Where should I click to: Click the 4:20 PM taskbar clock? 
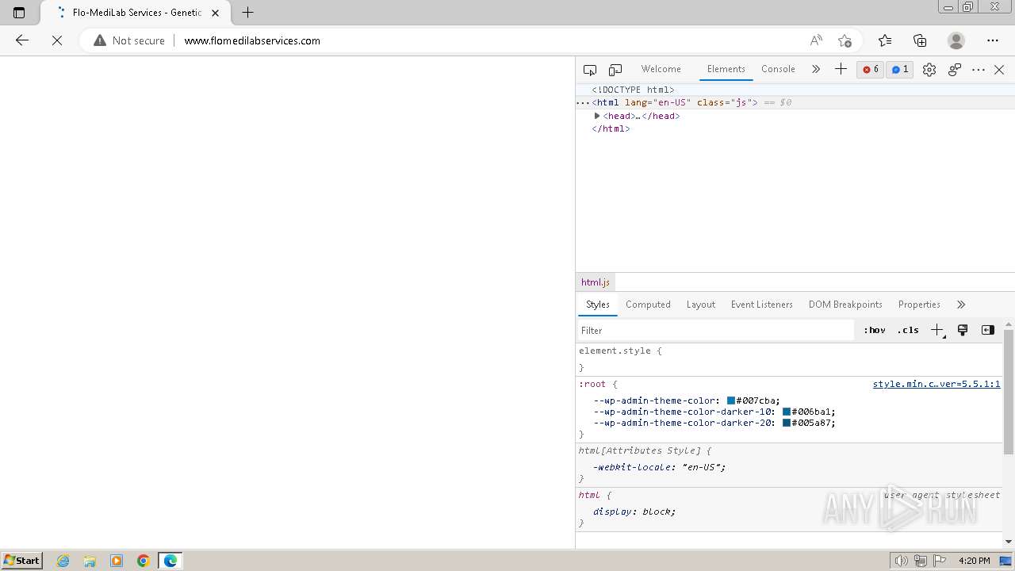click(974, 561)
